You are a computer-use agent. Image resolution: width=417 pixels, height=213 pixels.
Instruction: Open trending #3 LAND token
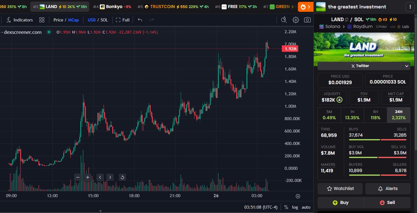tap(60, 7)
